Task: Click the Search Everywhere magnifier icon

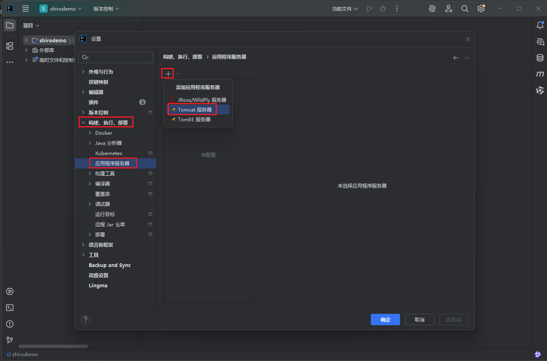Action: [x=465, y=9]
